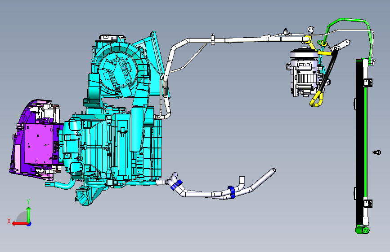Select the yellow U-shaped hose below the compressor

pyautogui.click(x=317, y=100)
